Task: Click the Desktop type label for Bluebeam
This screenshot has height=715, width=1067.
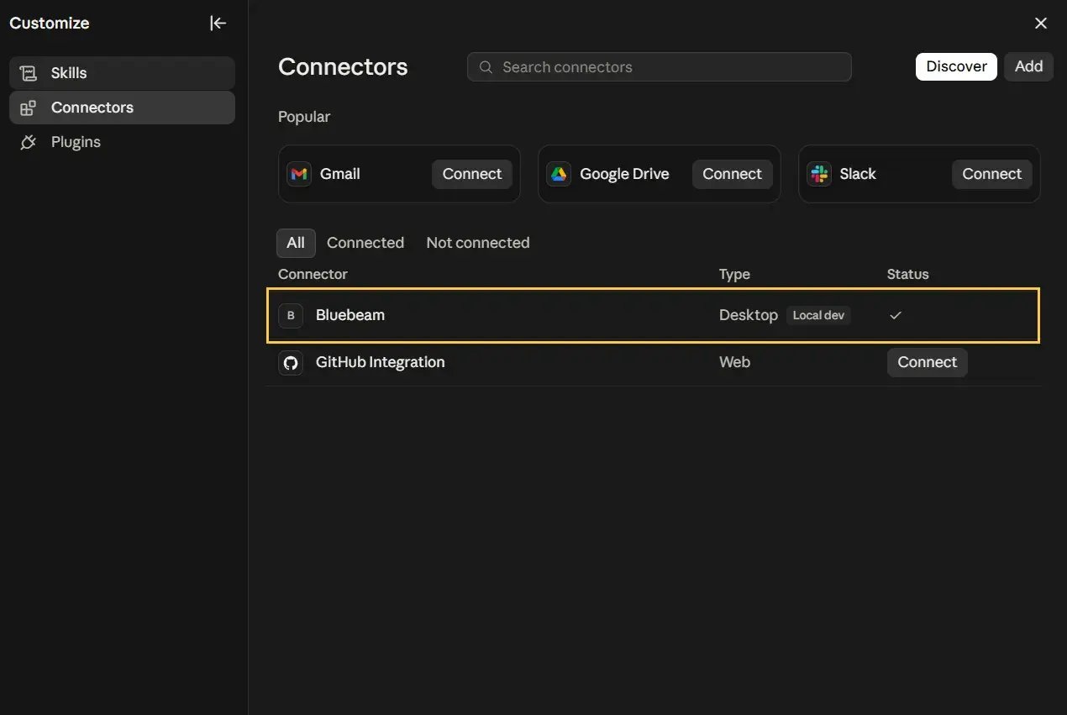Action: tap(749, 315)
